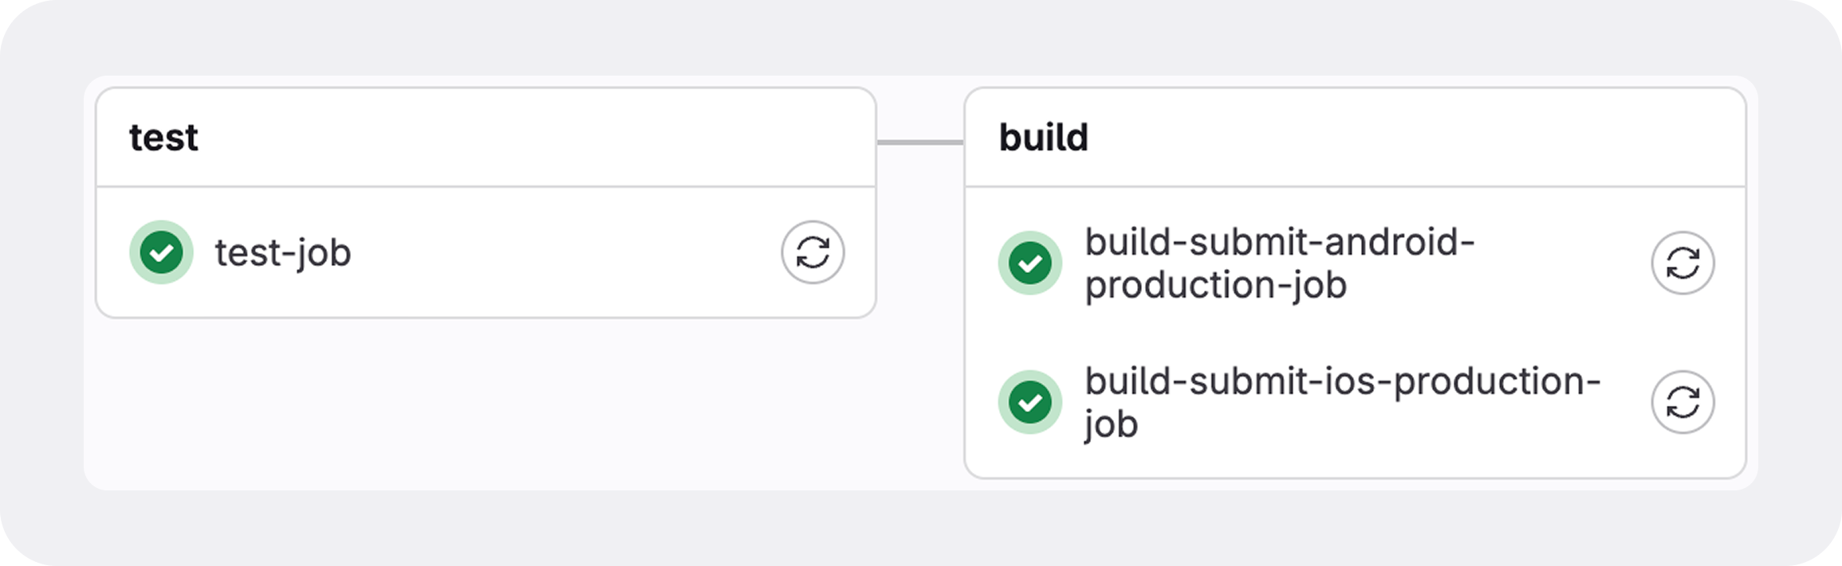Screen dimensions: 1842x566
Task: Click the green passed icon of test-job
Action: [161, 252]
